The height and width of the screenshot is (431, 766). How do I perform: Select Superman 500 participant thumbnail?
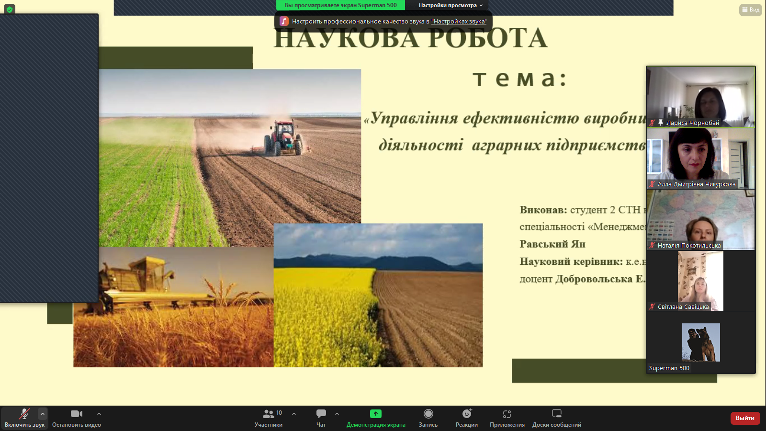click(x=700, y=342)
